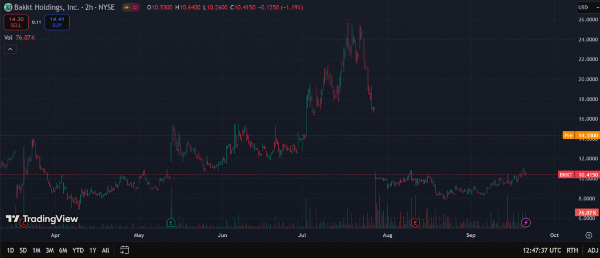Select the All date range
Viewport: 600px width, 258px height.
pos(105,250)
